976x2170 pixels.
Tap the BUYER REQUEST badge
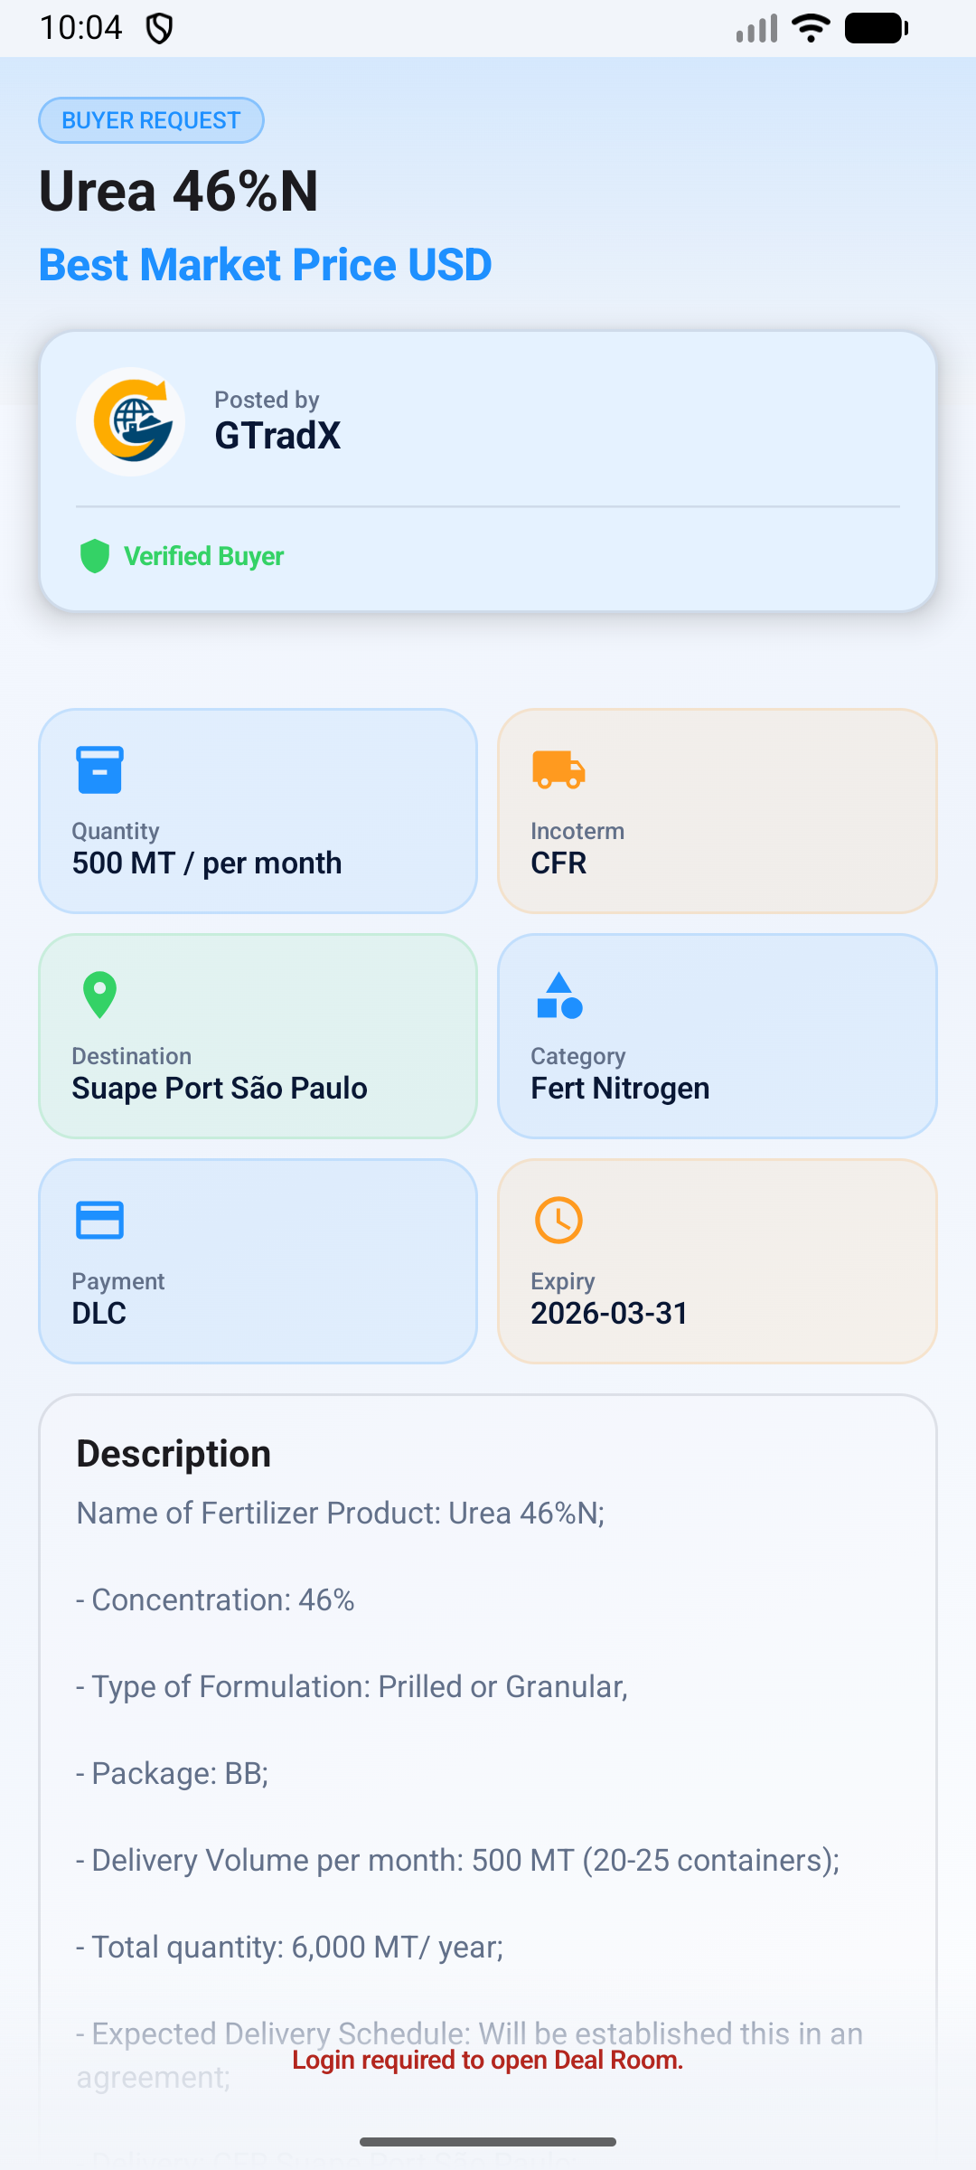tap(151, 120)
